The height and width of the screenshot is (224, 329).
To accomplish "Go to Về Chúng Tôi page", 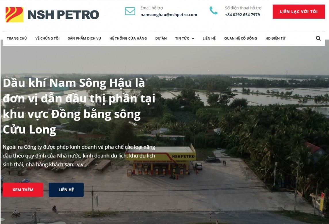I will pyautogui.click(x=47, y=38).
